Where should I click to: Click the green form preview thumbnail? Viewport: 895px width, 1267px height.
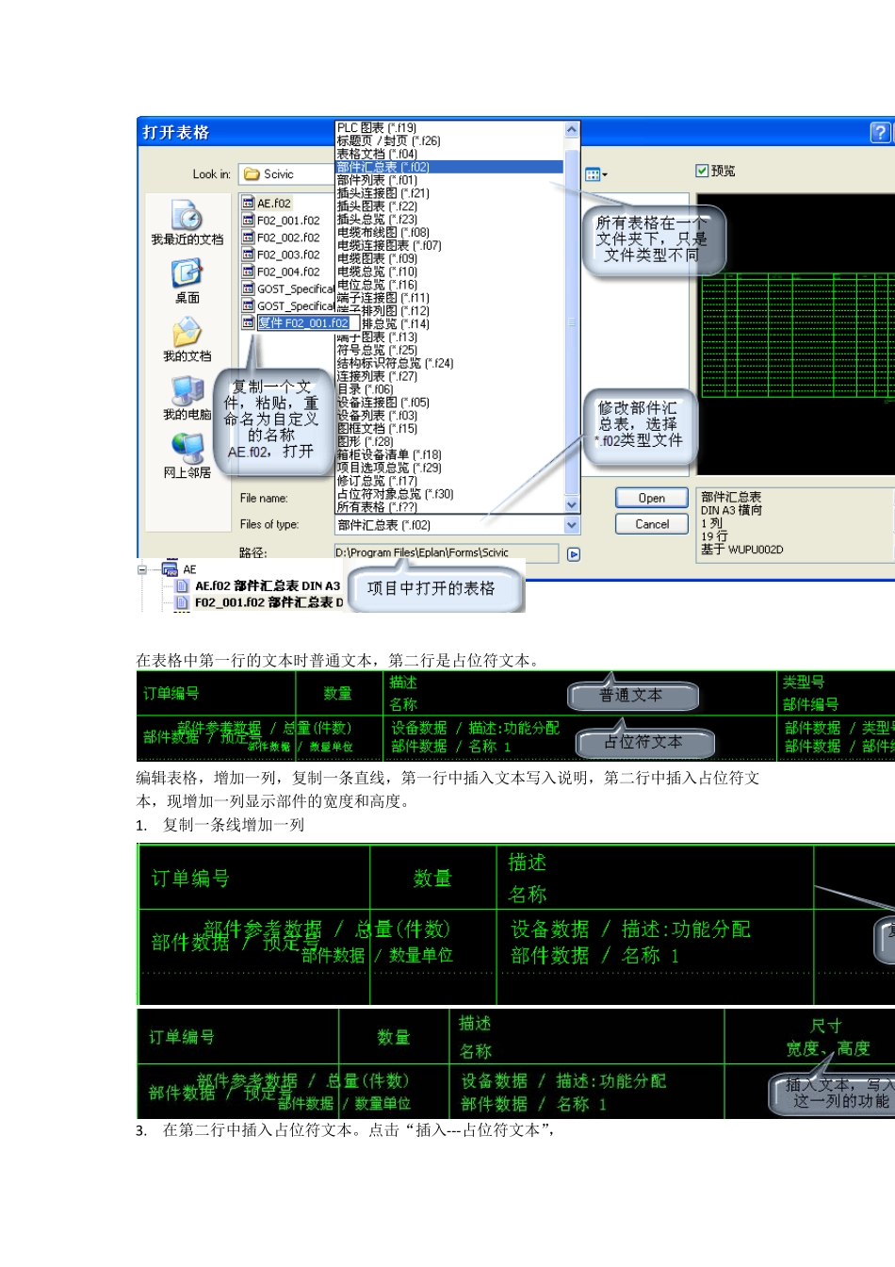click(797, 334)
